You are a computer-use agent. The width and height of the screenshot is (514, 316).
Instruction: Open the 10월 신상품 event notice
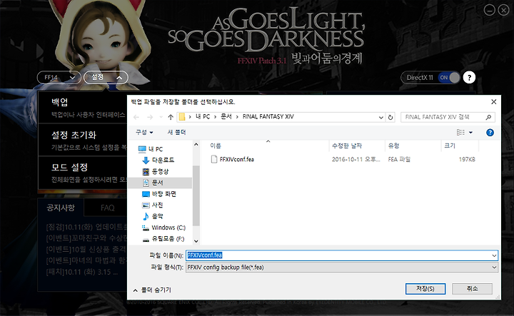click(86, 250)
